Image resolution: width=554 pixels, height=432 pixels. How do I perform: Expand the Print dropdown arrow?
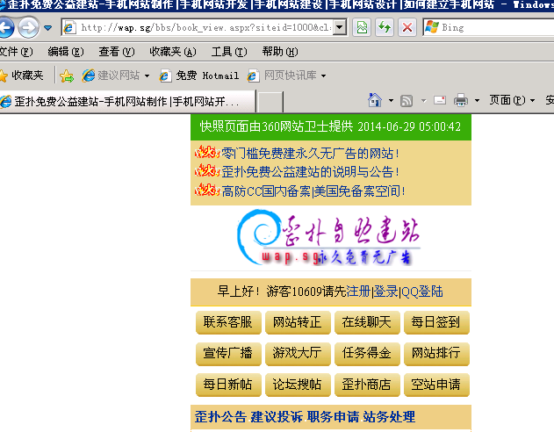(477, 101)
